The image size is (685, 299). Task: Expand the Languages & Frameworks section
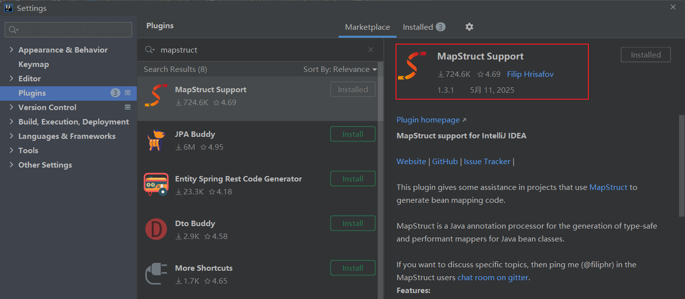click(x=11, y=136)
